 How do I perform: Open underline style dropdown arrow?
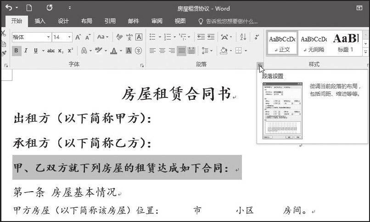[x=43, y=51]
